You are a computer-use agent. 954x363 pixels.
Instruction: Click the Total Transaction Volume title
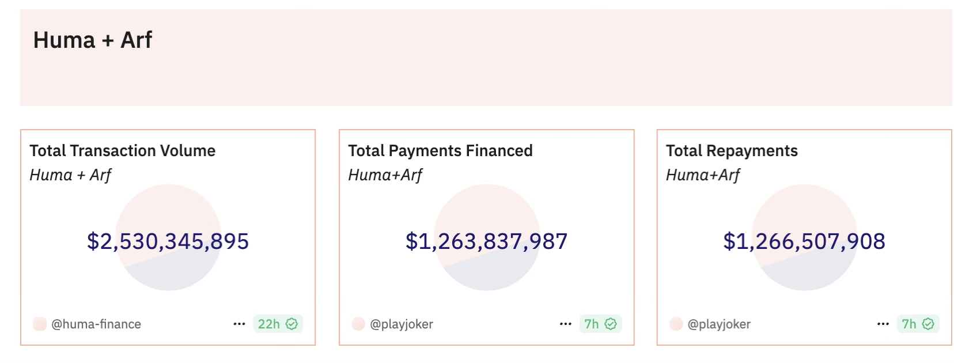coord(123,151)
